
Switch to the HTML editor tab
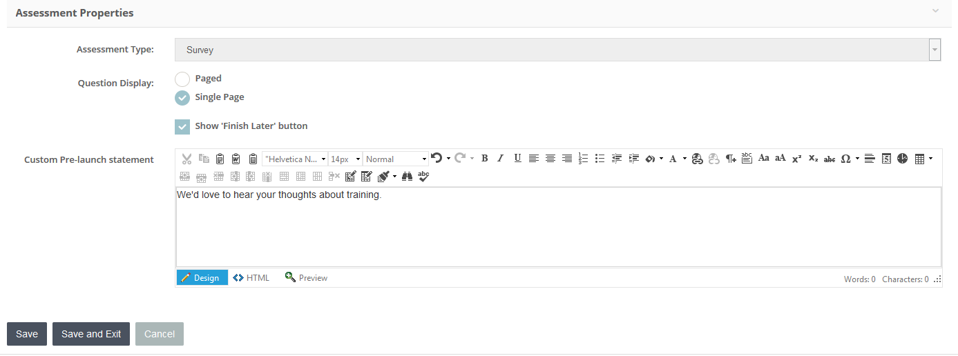click(251, 278)
